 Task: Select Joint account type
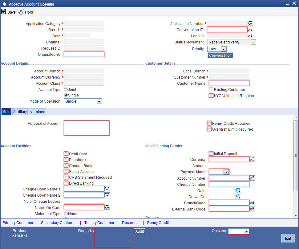click(66, 89)
